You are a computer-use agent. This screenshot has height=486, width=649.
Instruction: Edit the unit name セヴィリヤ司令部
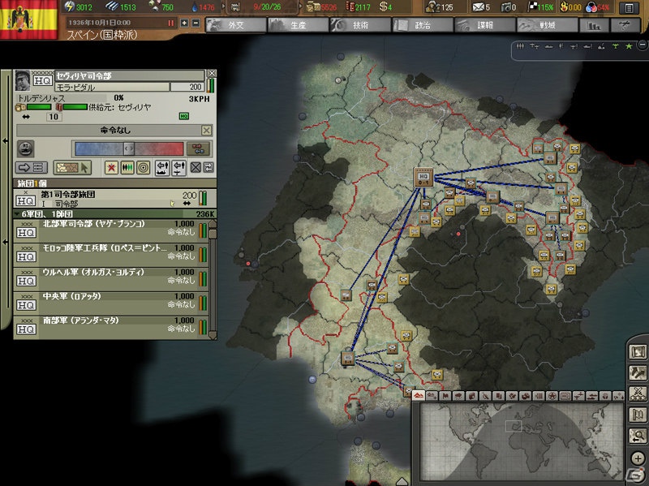coord(129,75)
